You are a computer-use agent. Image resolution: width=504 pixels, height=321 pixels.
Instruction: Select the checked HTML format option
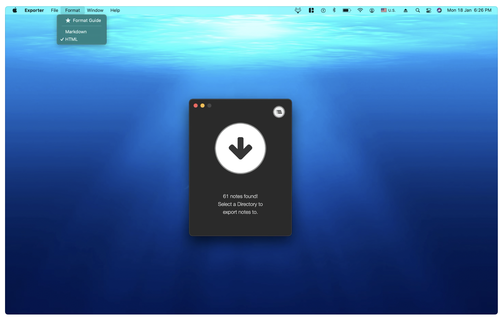click(x=82, y=39)
